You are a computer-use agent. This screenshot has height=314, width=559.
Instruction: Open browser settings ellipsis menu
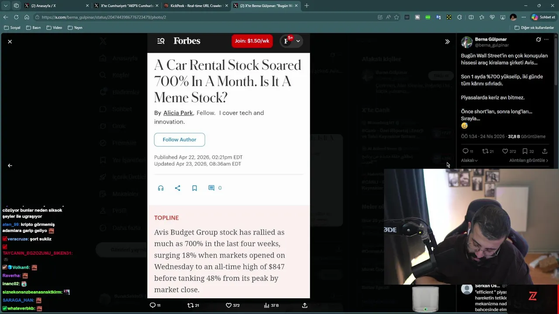524,17
